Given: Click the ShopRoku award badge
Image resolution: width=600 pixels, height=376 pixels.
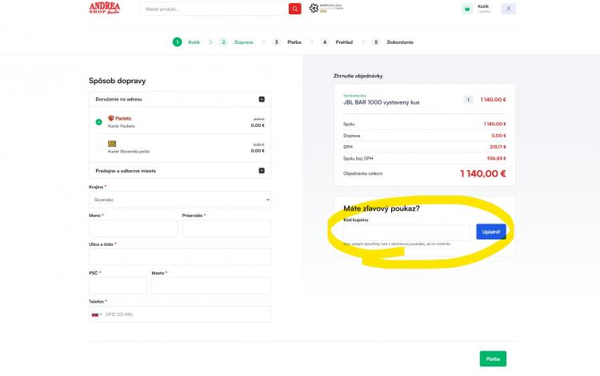Looking at the screenshot, I should (326, 8).
